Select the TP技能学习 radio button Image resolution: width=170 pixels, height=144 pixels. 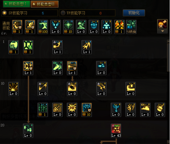click(x=63, y=13)
